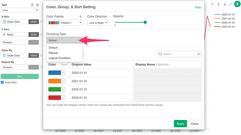Open the Help link in dialog
241x135 pixels.
198,7
